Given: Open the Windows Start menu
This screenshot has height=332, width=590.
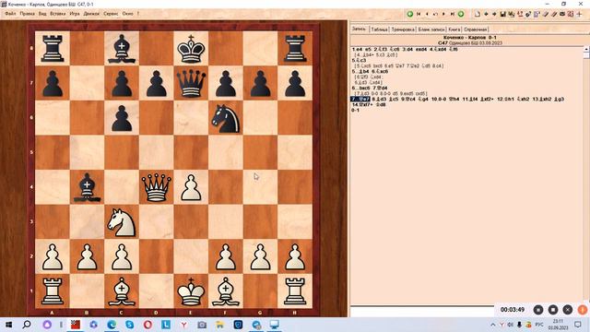Looking at the screenshot, I should tap(8, 325).
